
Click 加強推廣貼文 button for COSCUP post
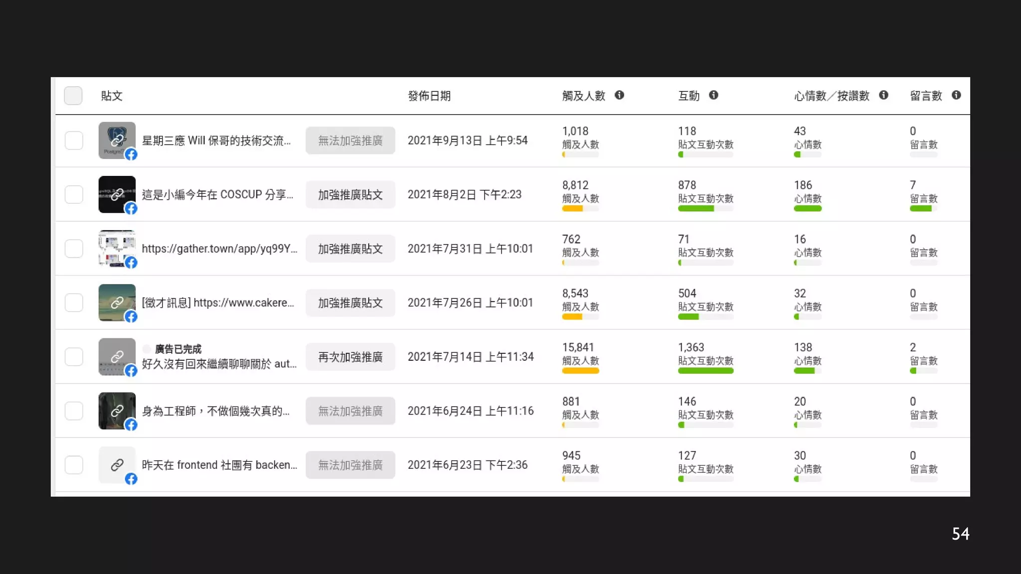[350, 194]
